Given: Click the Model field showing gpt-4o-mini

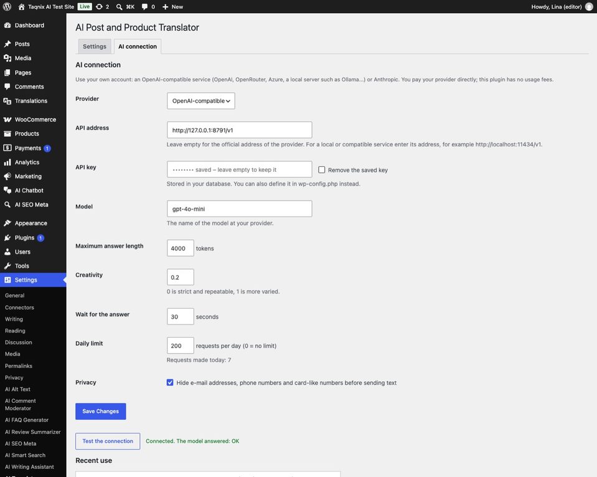Looking at the screenshot, I should tap(240, 209).
